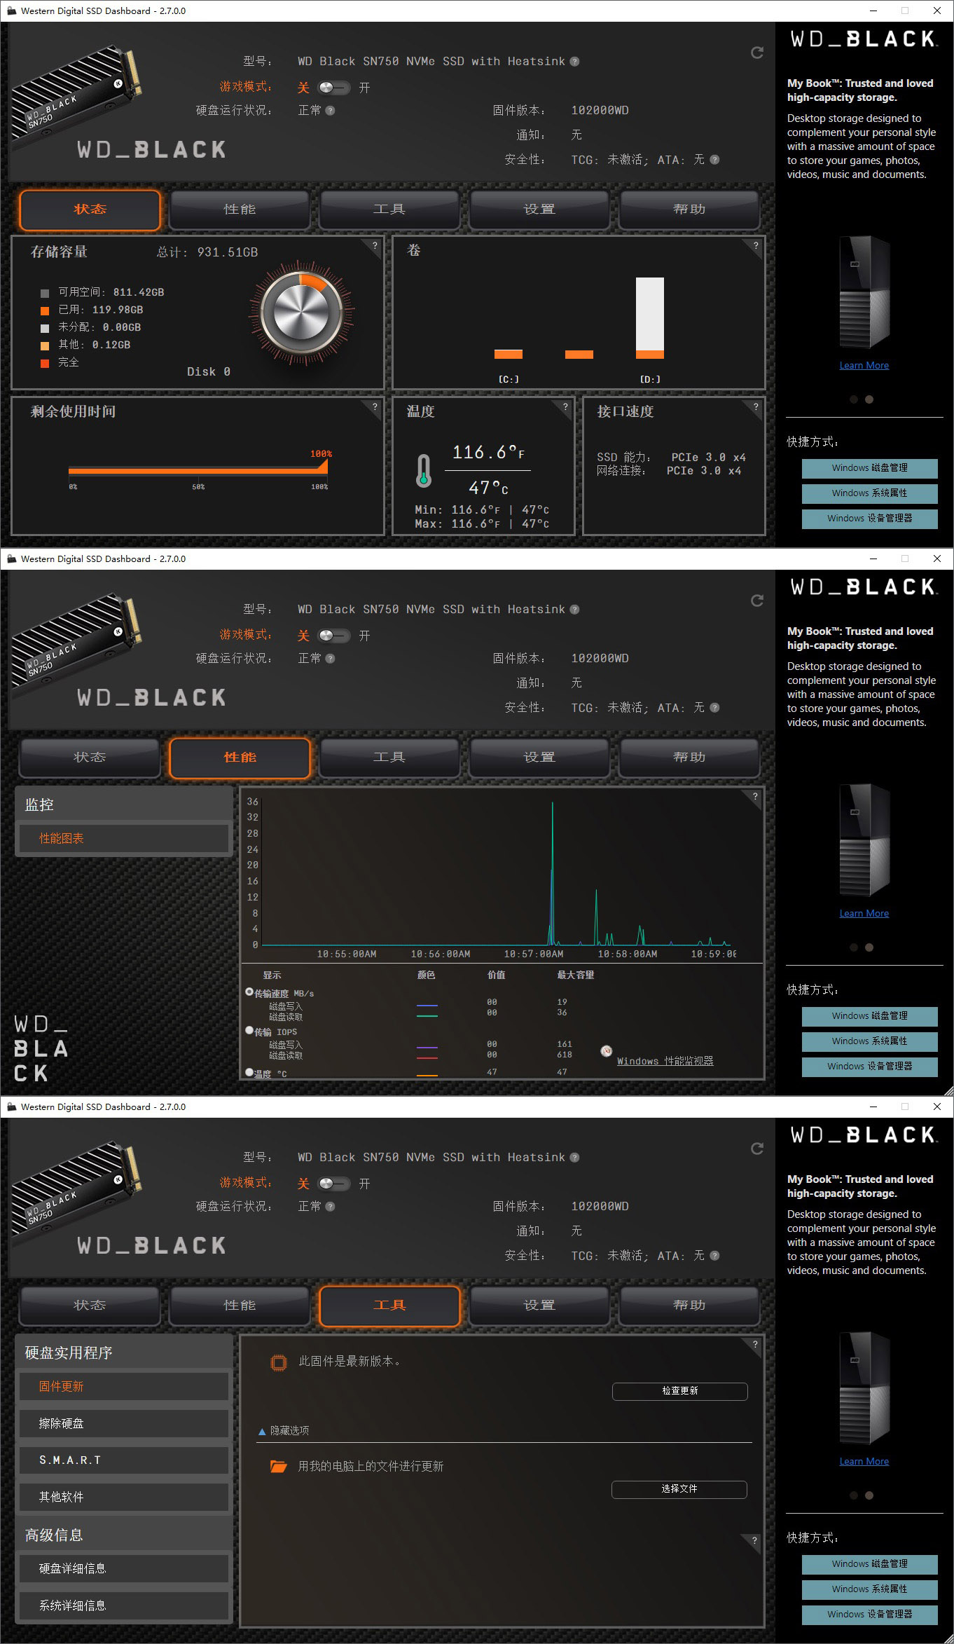
Task: Open help corner of 存储容量 panel
Action: click(x=375, y=246)
